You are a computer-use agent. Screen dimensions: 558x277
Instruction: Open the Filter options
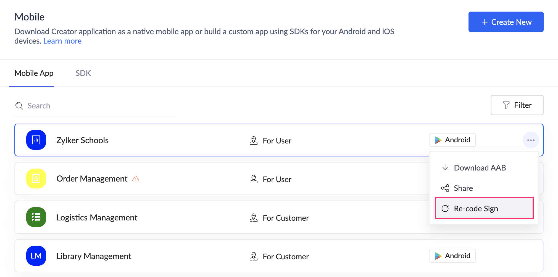point(517,105)
